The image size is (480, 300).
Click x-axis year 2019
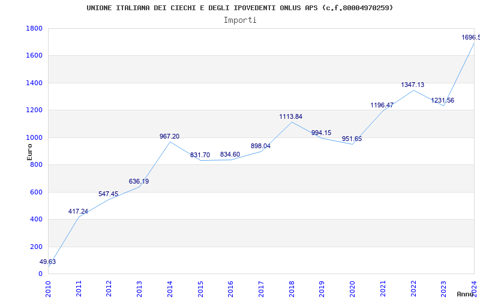coord(322,289)
